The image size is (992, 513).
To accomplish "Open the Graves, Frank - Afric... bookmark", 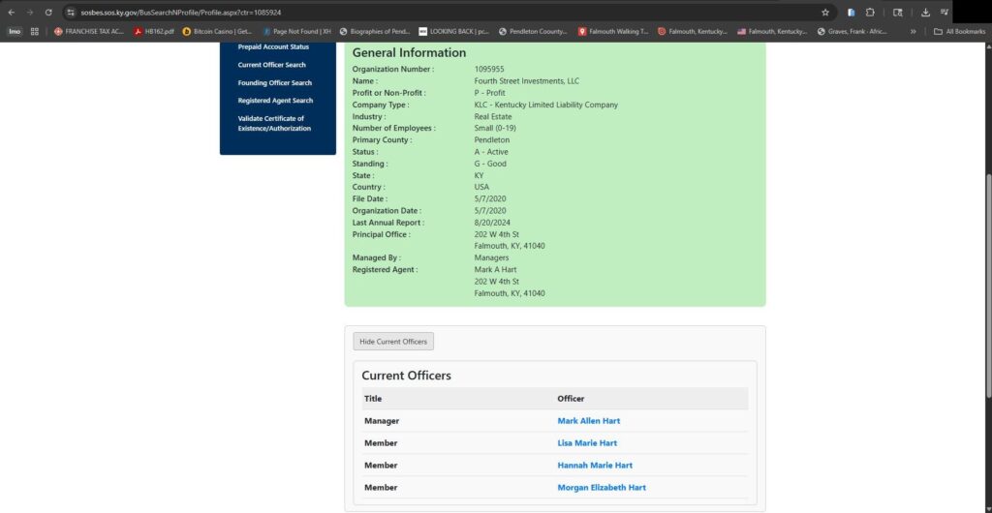I will click(852, 31).
